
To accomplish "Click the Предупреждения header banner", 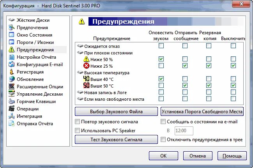I will pos(166,21).
